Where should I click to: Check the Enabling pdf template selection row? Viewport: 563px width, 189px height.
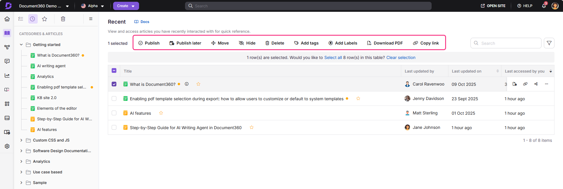point(114,98)
